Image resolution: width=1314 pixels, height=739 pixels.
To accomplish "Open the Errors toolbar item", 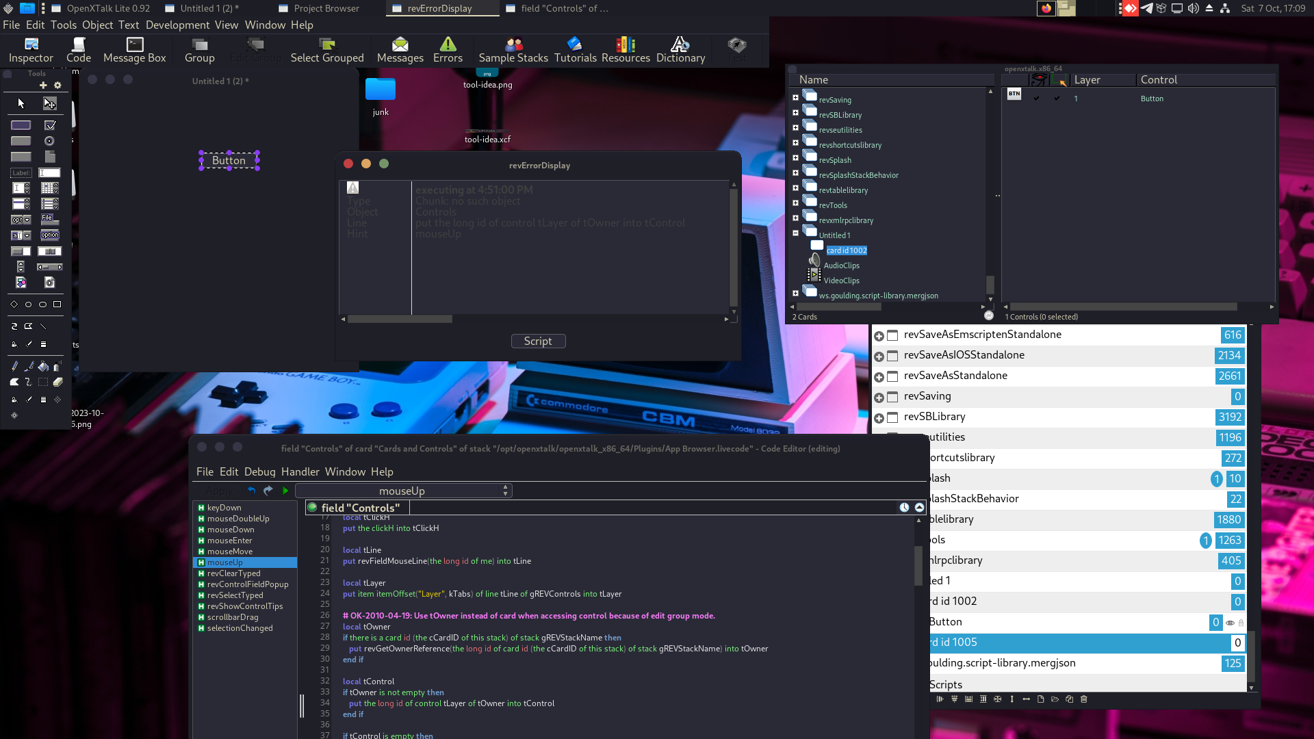I will click(x=448, y=50).
